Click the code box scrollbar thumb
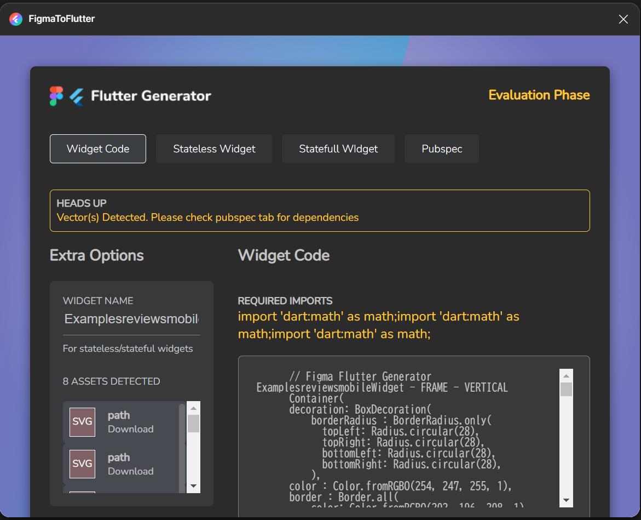 click(566, 389)
